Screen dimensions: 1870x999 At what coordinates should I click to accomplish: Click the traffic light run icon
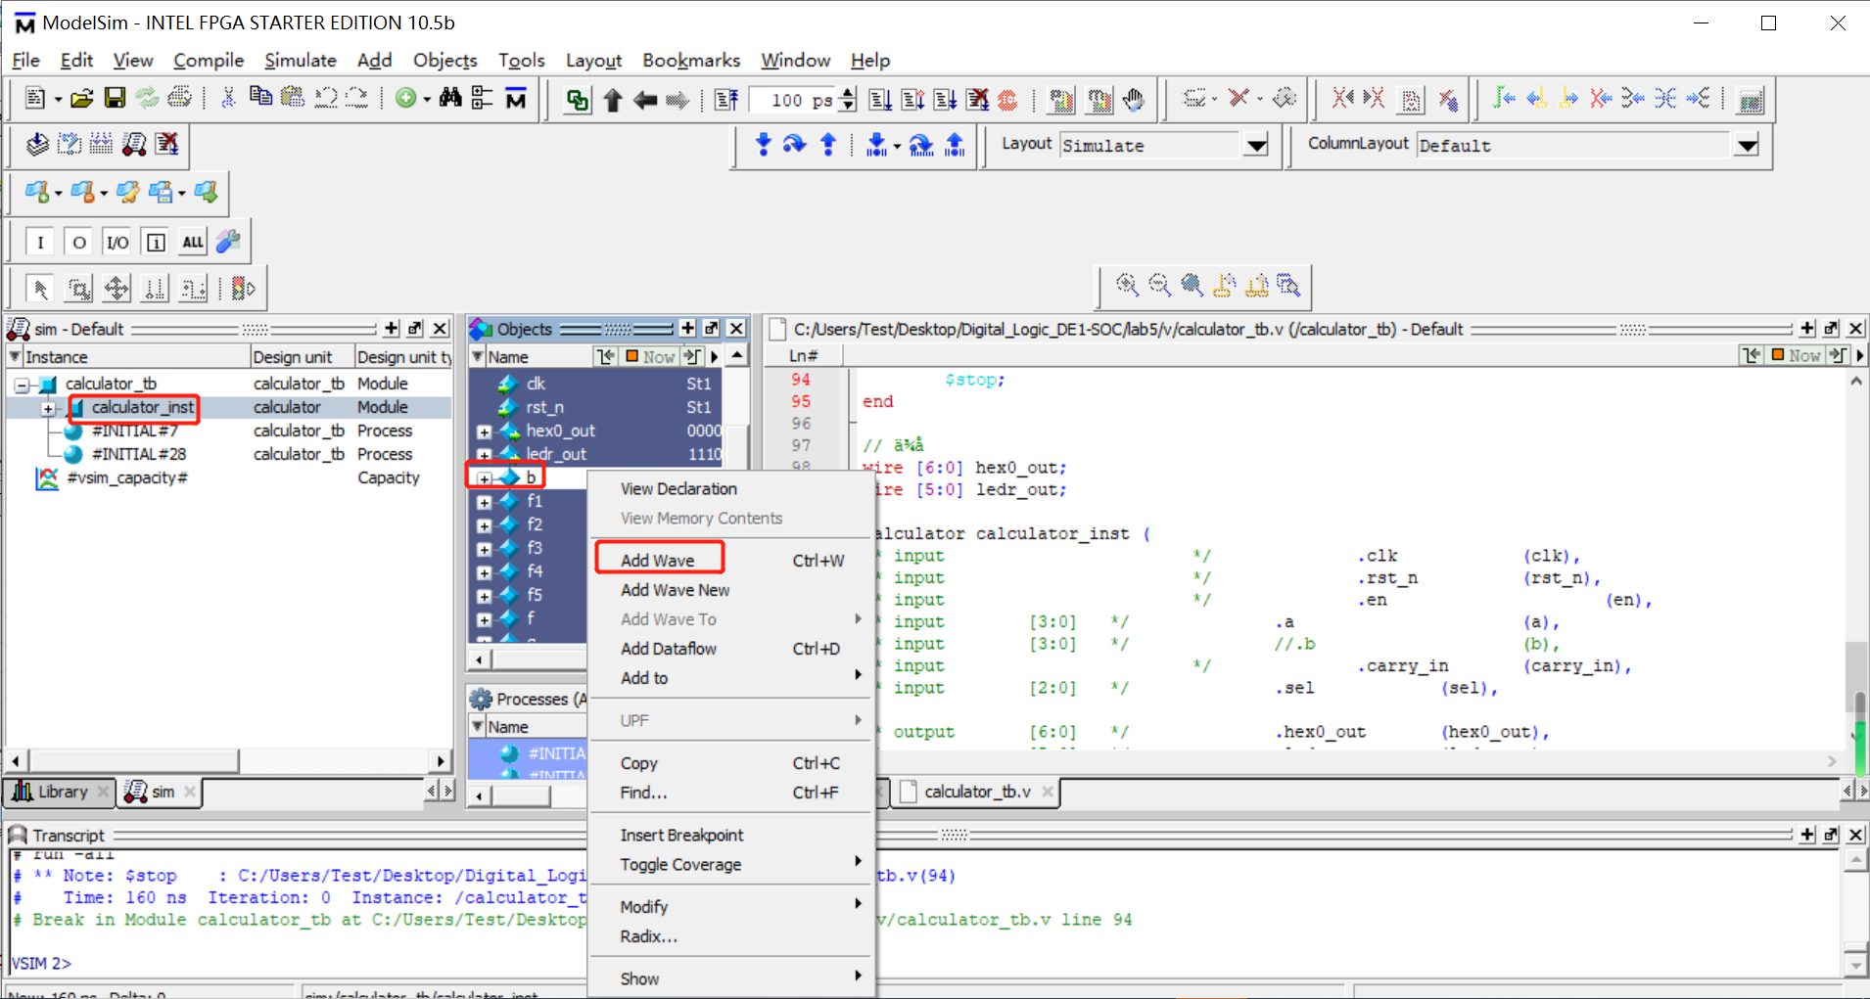[243, 289]
